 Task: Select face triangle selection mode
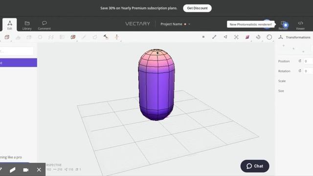[225, 37]
